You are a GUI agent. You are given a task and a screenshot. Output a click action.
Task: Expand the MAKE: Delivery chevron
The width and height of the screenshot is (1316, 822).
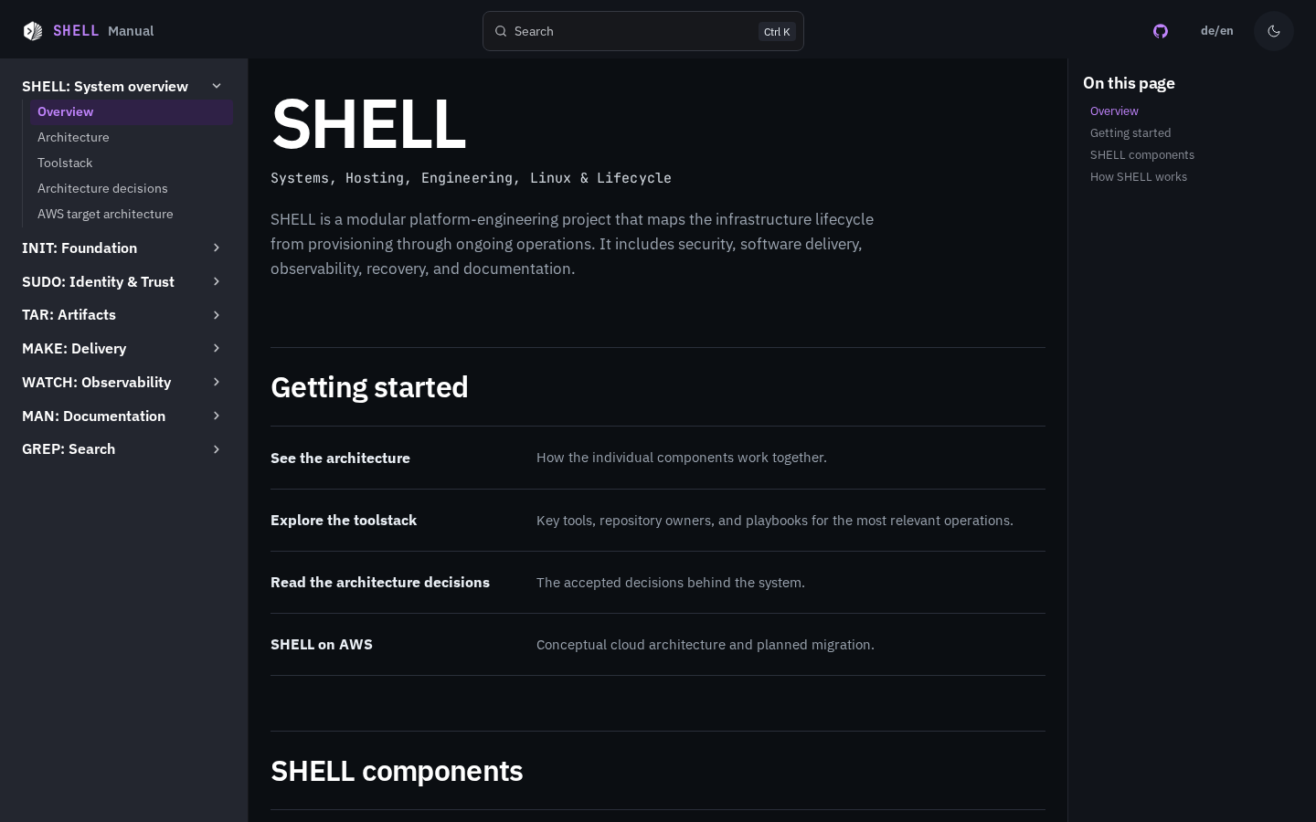tap(217, 348)
